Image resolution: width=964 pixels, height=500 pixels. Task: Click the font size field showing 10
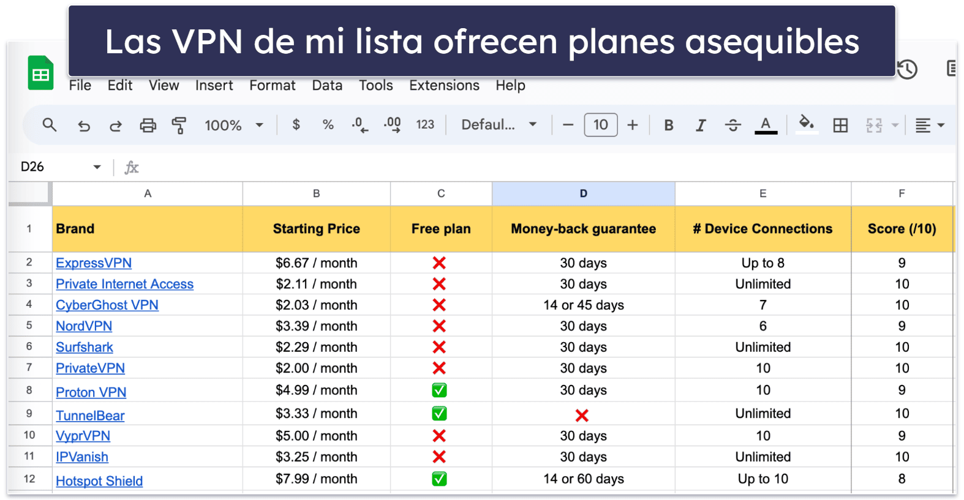pos(601,125)
